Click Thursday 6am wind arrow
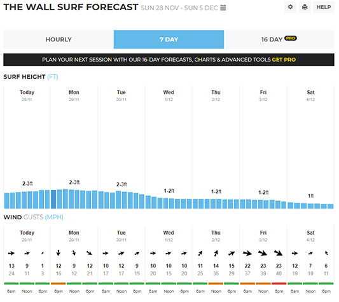The height and width of the screenshot is (302, 339). (x=200, y=253)
